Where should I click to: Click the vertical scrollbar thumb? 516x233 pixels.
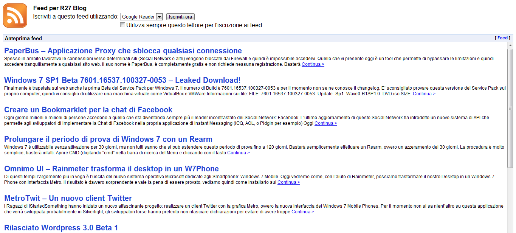coord(510,108)
